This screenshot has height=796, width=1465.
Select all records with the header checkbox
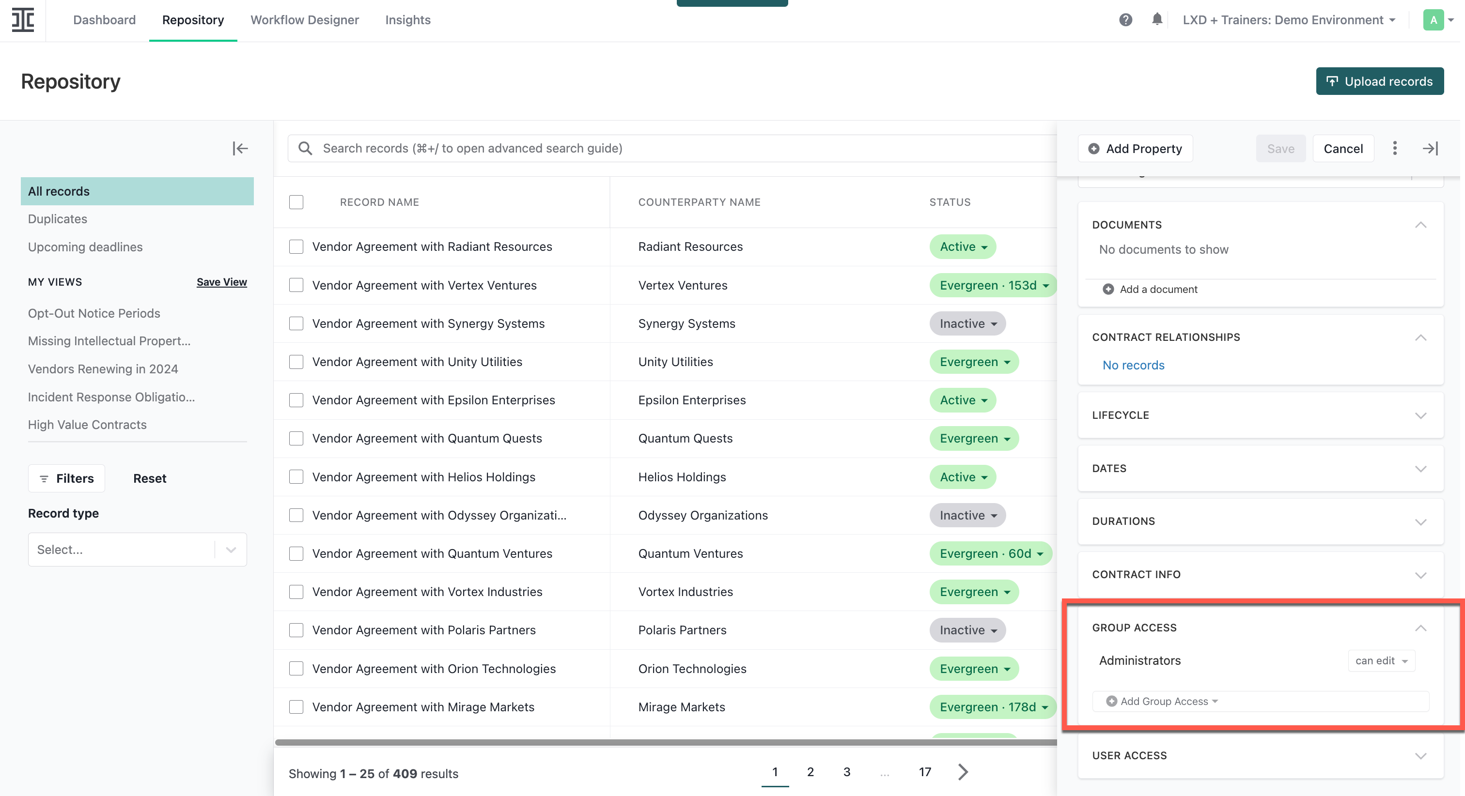(x=296, y=202)
